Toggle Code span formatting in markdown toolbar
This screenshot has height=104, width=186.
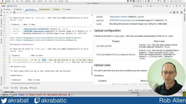click(14, 12)
